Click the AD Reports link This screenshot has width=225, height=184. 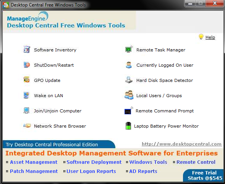143,171
